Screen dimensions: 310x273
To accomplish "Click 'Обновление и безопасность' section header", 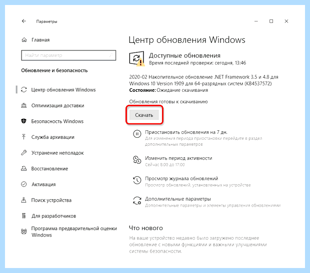I will 54,70.
